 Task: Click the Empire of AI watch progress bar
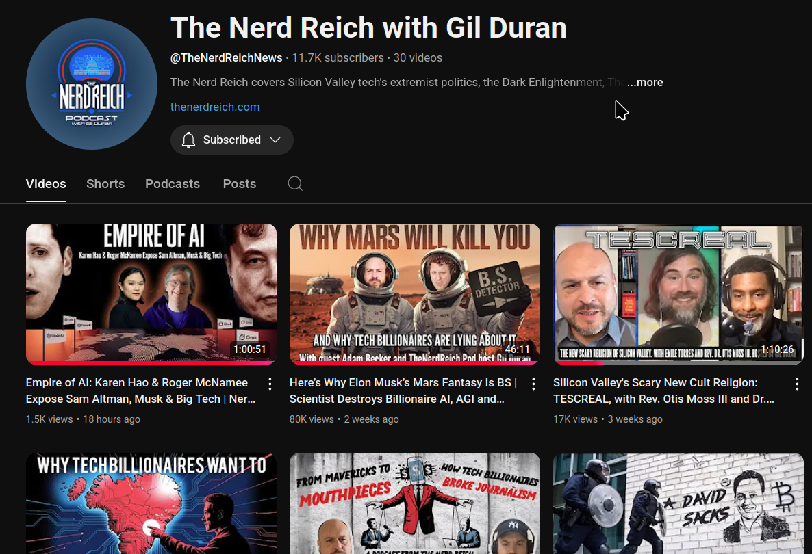point(151,362)
